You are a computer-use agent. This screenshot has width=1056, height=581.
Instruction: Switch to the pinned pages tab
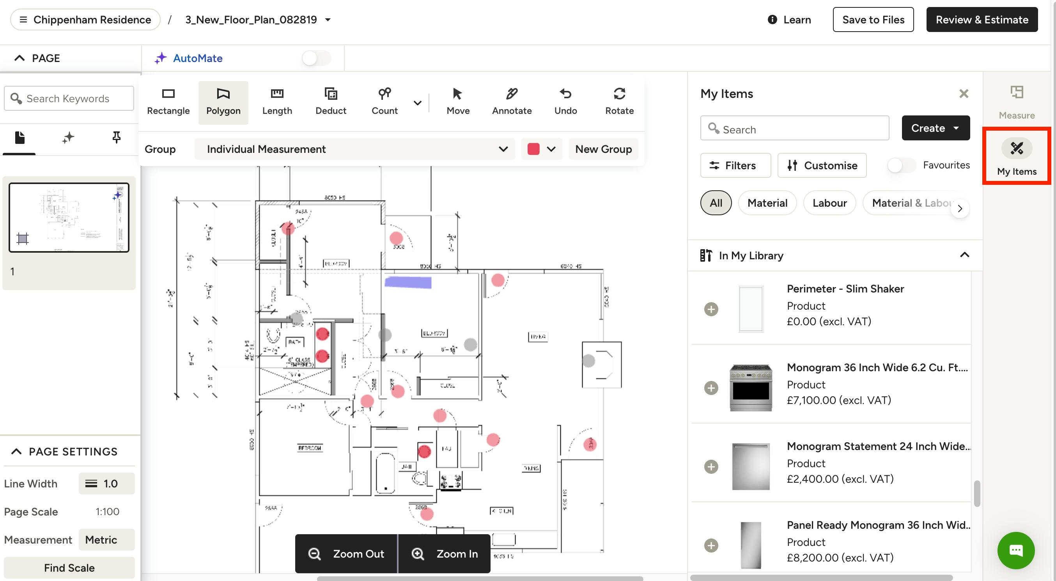point(117,138)
